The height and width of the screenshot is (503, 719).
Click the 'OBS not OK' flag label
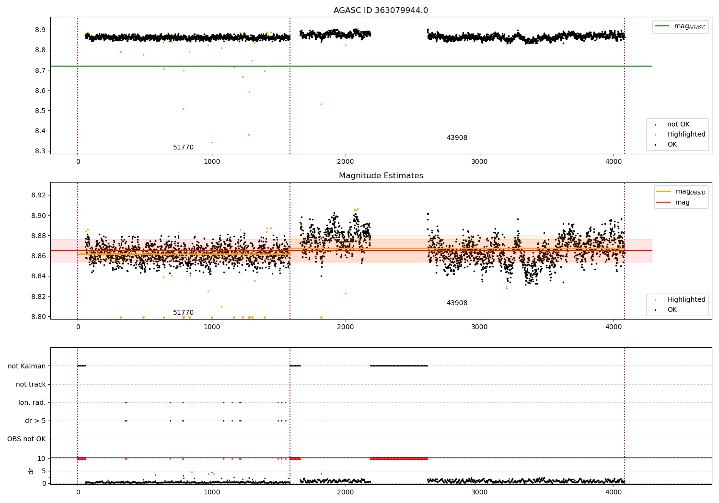tap(26, 439)
